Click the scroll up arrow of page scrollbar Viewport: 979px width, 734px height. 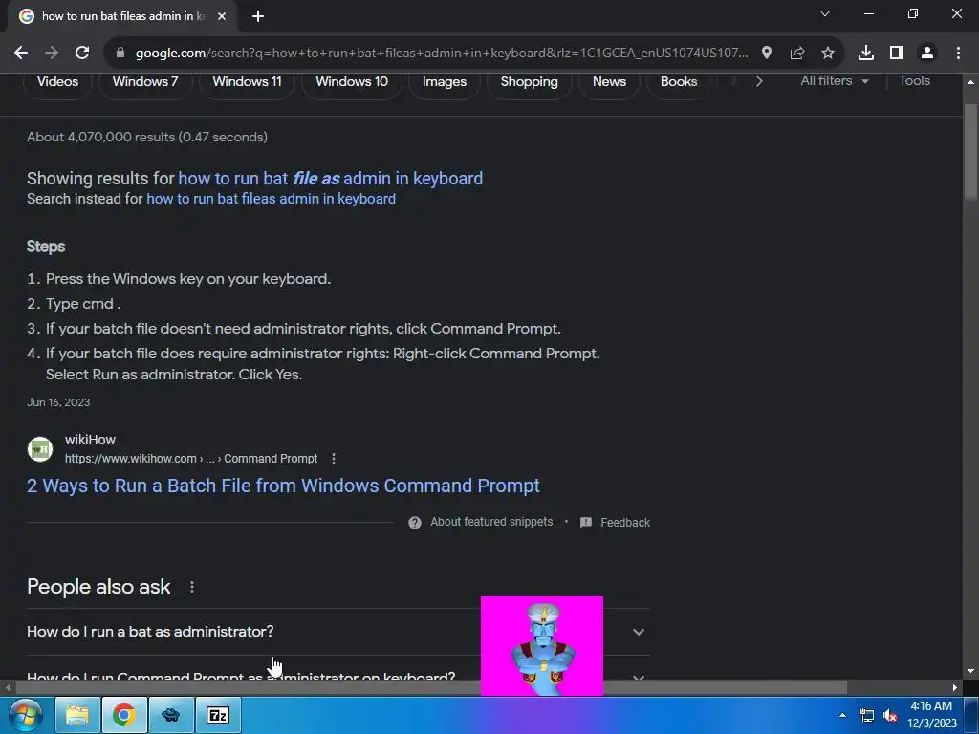[970, 82]
